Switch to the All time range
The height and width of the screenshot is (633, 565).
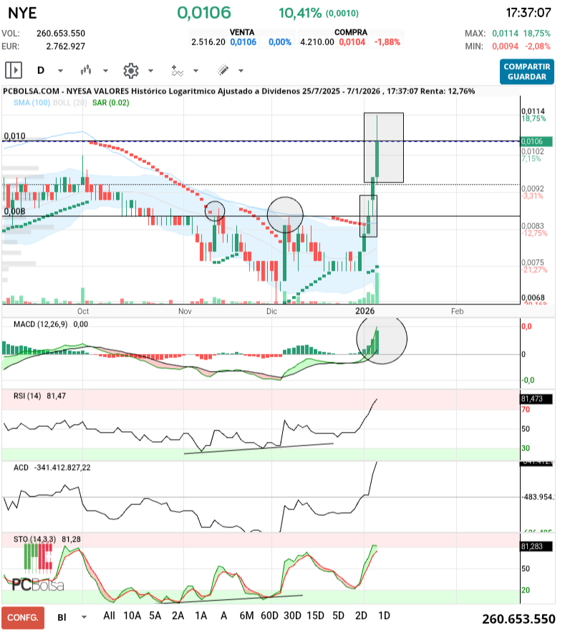point(109,616)
